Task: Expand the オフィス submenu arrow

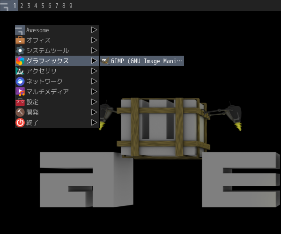Action: pos(94,40)
